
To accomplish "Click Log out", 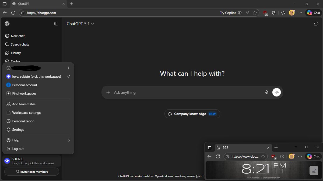I will click(x=38, y=149).
